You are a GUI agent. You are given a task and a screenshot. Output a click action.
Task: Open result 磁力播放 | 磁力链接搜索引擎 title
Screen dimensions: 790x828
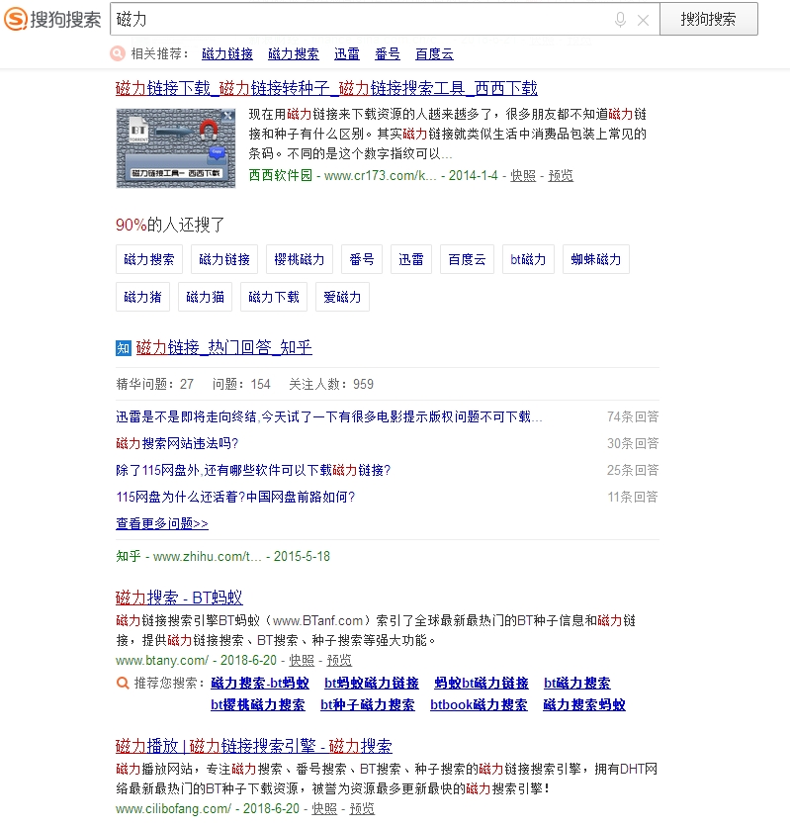[x=254, y=746]
